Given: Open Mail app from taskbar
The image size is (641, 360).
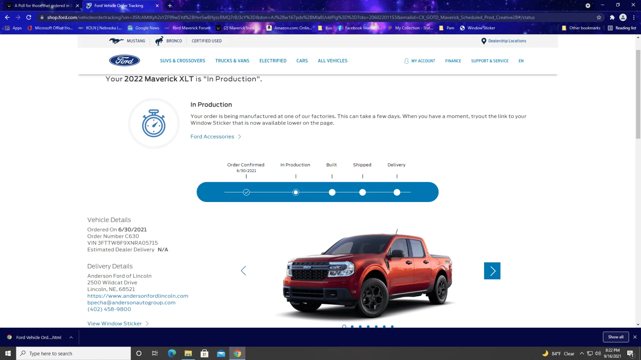Looking at the screenshot, I should [x=221, y=353].
